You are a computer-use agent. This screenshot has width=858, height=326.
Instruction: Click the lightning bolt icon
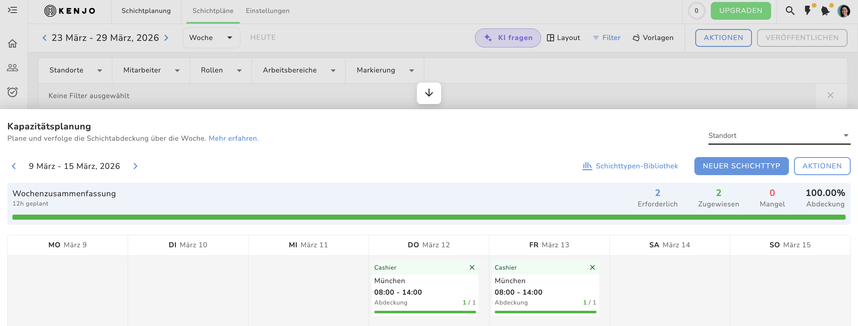(808, 11)
